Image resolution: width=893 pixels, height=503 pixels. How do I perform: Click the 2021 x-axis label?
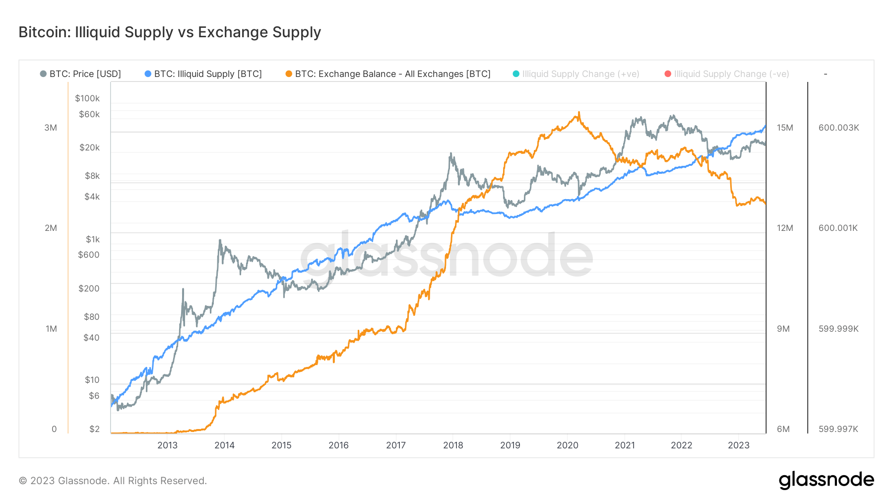(625, 445)
